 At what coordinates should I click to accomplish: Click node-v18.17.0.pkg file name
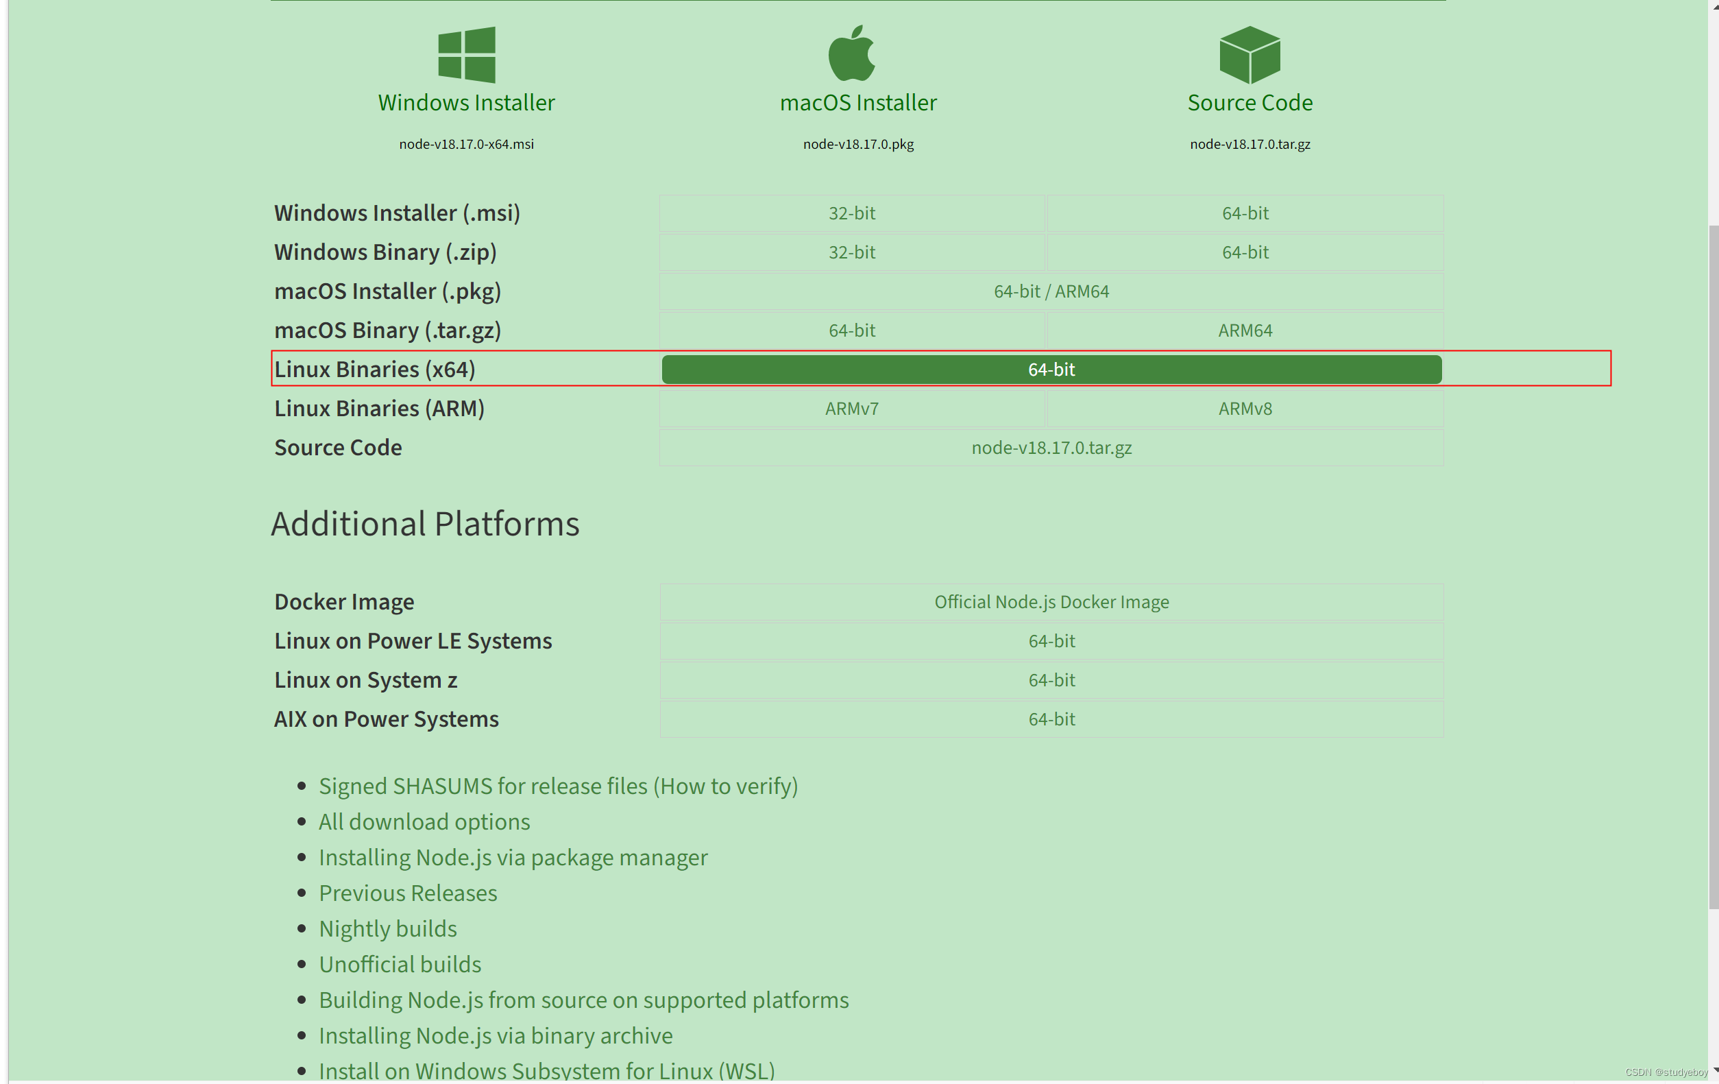(858, 144)
